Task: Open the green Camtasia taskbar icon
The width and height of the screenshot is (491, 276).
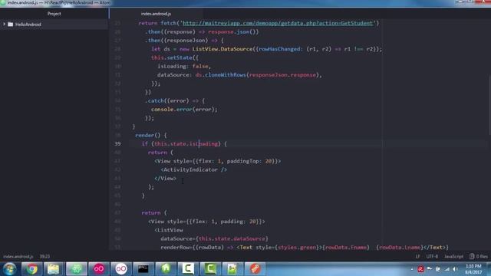Action: coord(210,269)
